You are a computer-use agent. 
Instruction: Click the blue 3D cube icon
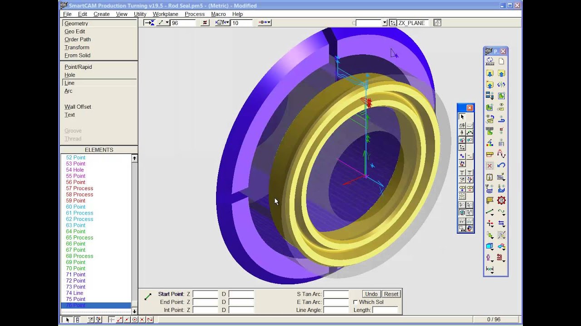click(x=489, y=247)
